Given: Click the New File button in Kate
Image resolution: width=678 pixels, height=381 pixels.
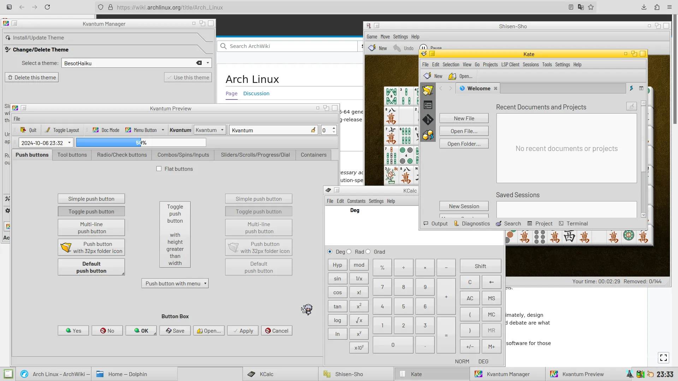Looking at the screenshot, I should click(464, 119).
